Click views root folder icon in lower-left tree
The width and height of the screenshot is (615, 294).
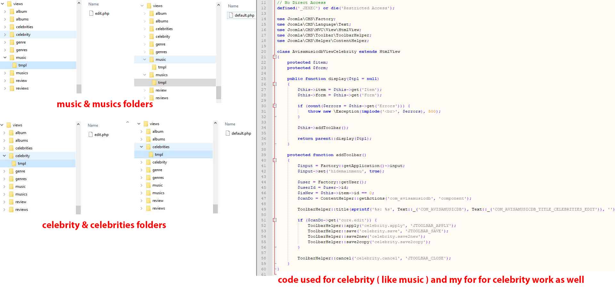click(x=9, y=125)
